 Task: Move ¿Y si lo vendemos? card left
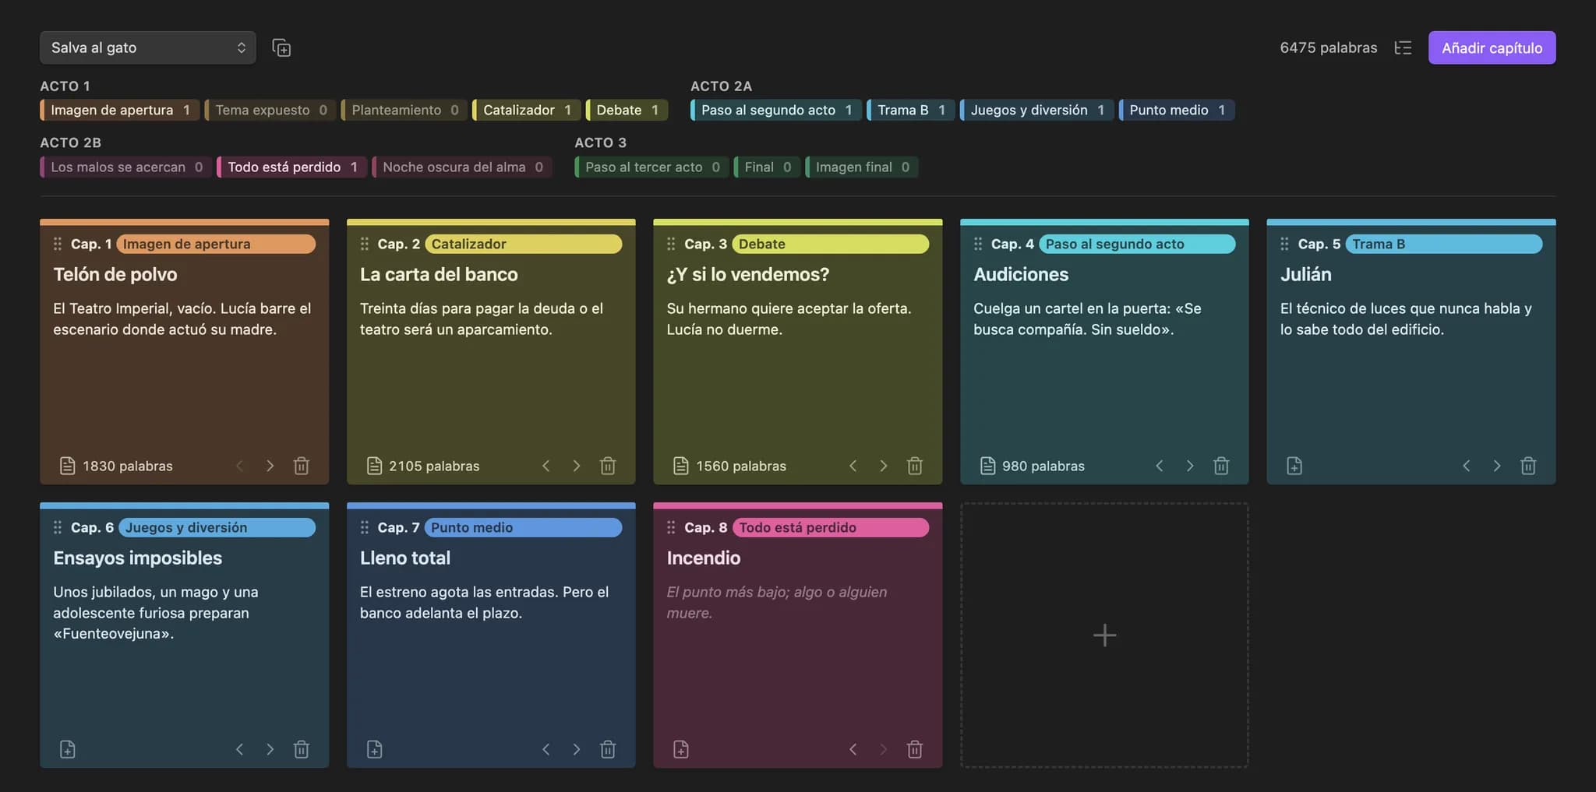[853, 466]
